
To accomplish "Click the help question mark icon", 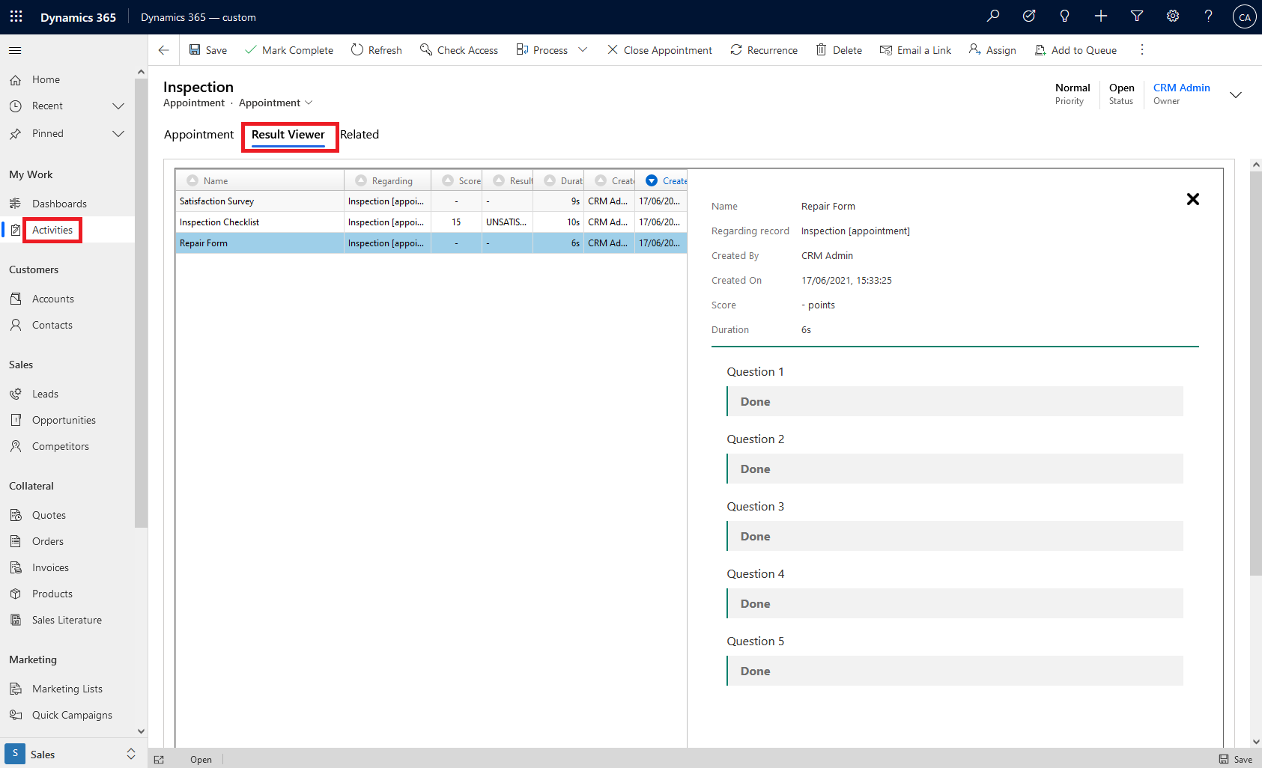I will click(1208, 16).
